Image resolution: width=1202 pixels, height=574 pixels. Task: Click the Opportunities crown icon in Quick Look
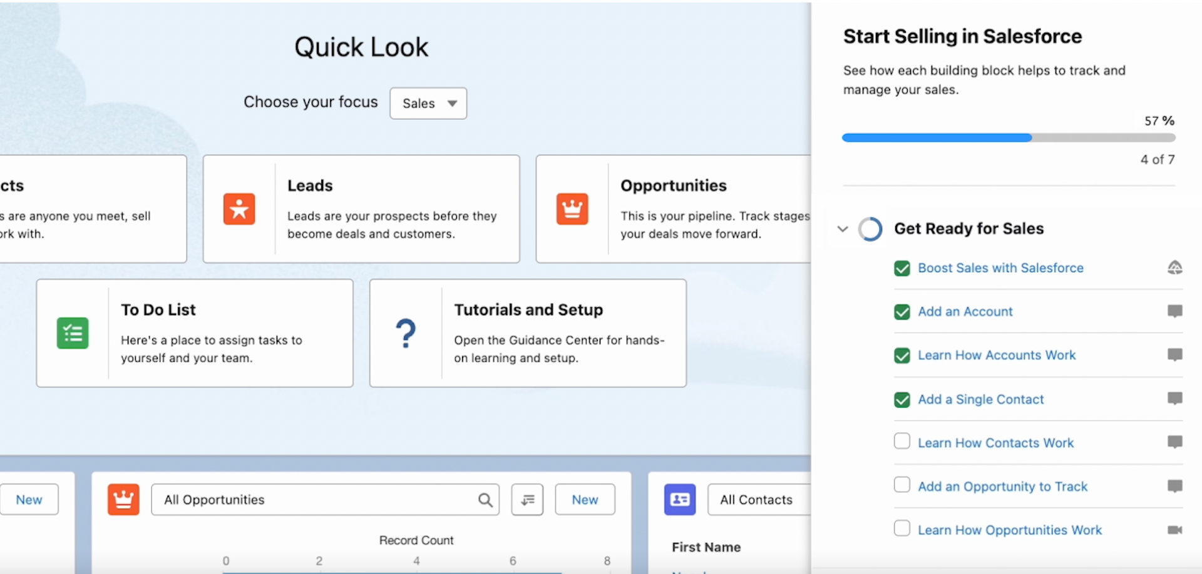(x=572, y=209)
